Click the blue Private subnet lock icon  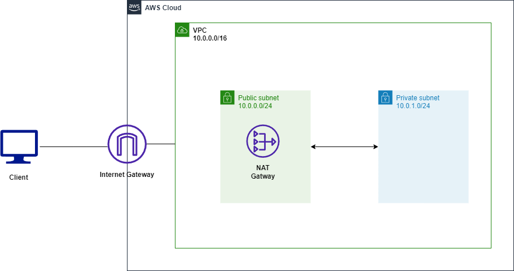click(x=385, y=97)
